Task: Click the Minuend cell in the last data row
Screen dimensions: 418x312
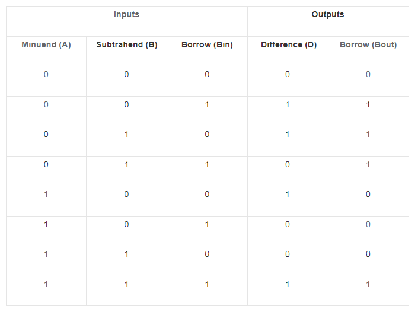Action: tap(46, 285)
